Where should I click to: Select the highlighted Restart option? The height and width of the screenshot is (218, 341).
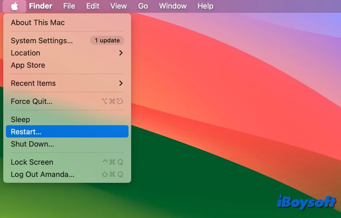[x=26, y=131]
